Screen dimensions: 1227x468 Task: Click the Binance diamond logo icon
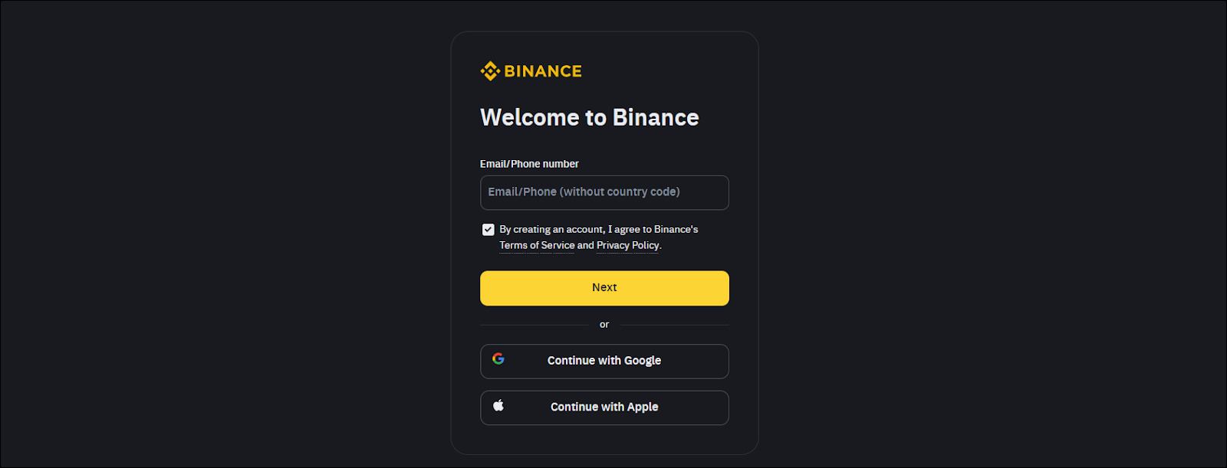coord(490,71)
